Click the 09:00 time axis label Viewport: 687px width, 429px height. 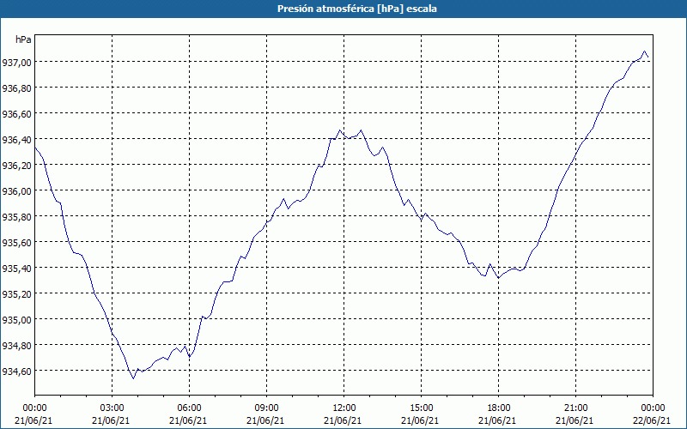coord(266,408)
